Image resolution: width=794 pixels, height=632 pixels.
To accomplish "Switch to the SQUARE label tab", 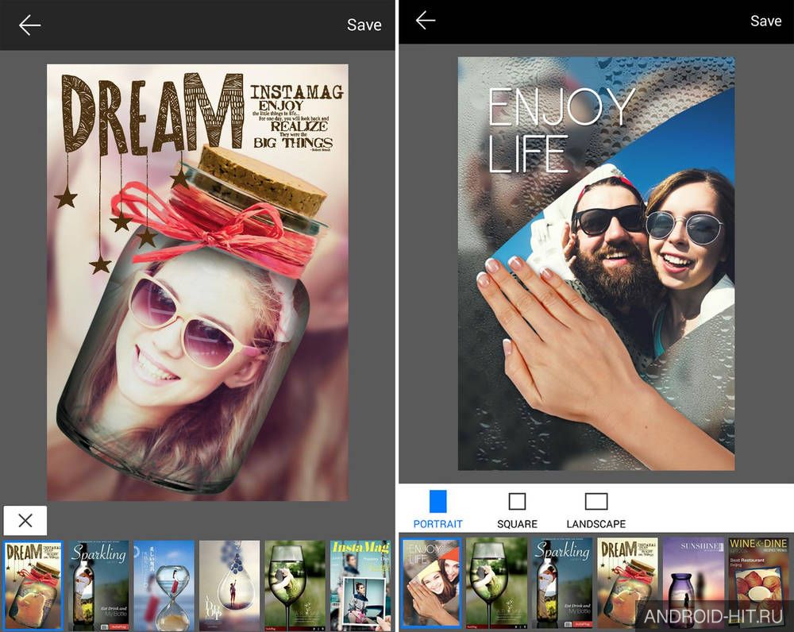I will (517, 524).
